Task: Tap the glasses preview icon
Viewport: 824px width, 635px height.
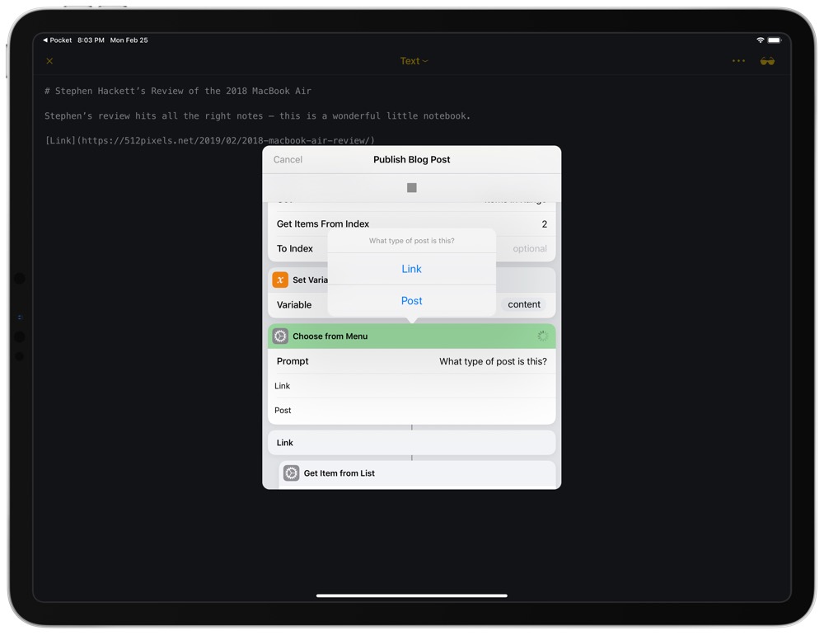Action: pos(767,61)
